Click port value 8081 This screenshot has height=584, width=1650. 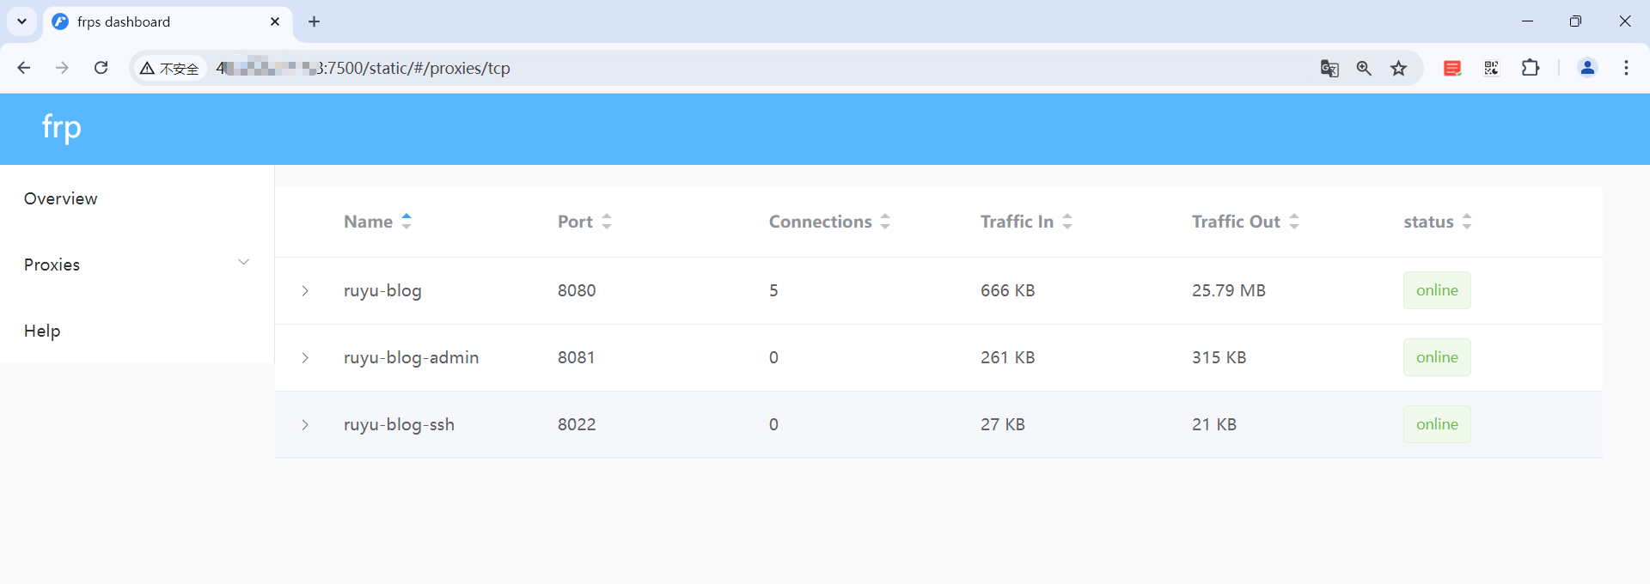tap(577, 357)
